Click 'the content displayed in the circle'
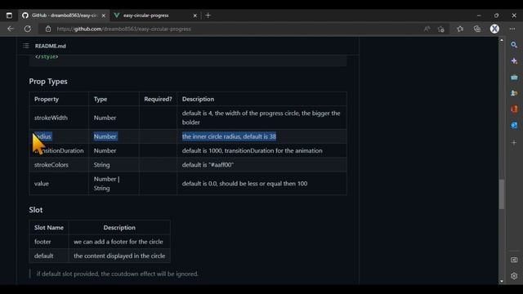Viewport: 523px width, 294px height. click(x=119, y=256)
